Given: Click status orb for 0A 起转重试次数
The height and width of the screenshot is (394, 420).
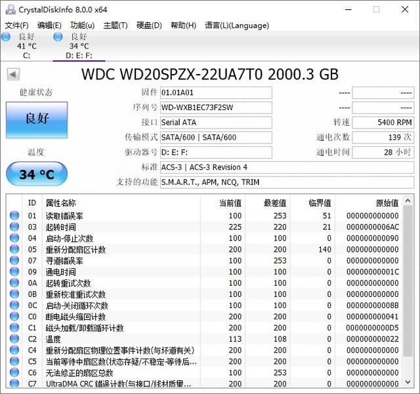Looking at the screenshot, I should (x=14, y=283).
